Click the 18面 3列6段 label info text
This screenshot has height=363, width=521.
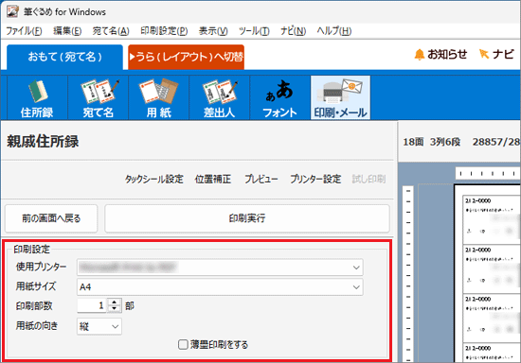click(432, 142)
